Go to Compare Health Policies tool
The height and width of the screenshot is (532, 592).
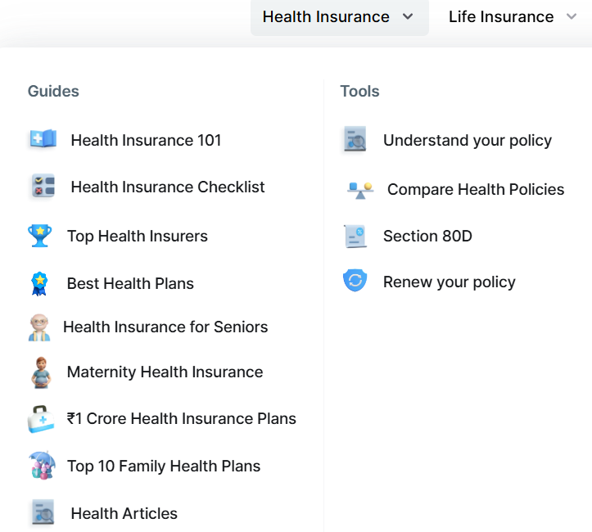pos(476,189)
